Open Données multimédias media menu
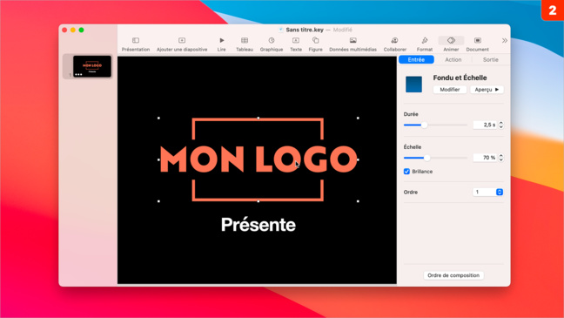The width and height of the screenshot is (564, 318). 352,40
